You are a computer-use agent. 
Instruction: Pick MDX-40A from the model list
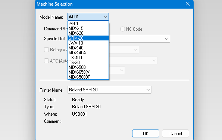coord(88,53)
